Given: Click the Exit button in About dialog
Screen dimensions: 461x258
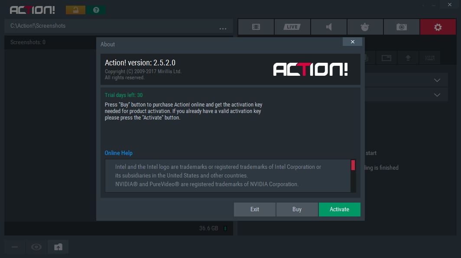Looking at the screenshot, I should 255,209.
